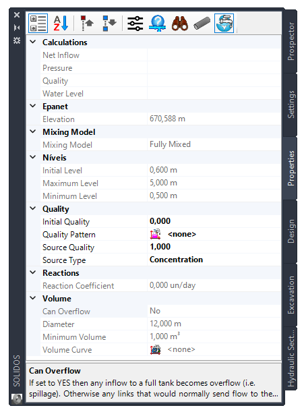Collapse the Volume section chevron
The width and height of the screenshot is (304, 412).
(33, 298)
